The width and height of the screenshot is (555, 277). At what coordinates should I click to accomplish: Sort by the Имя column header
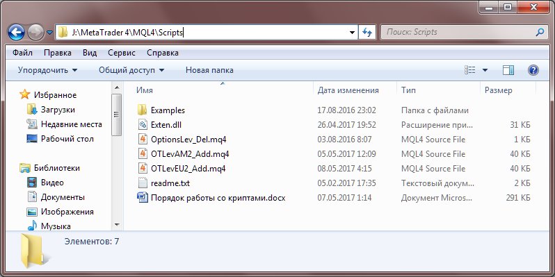tap(145, 90)
